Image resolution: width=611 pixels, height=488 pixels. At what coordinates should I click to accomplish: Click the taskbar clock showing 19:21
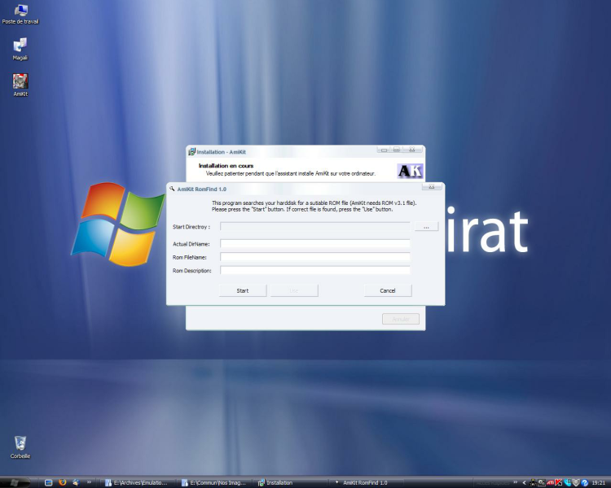[x=599, y=483]
